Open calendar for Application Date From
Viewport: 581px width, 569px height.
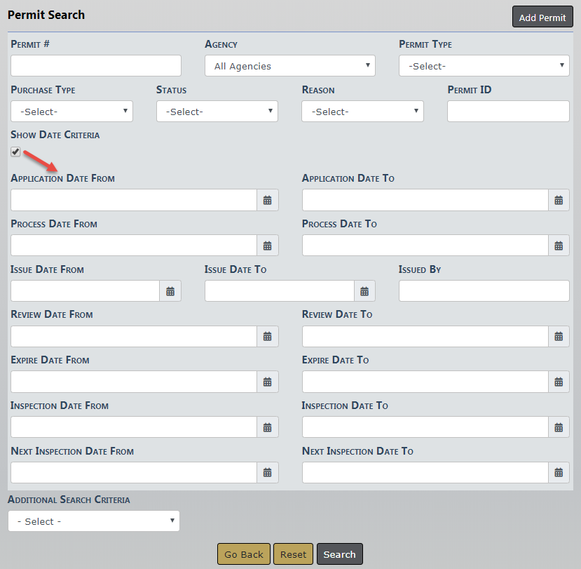click(267, 200)
